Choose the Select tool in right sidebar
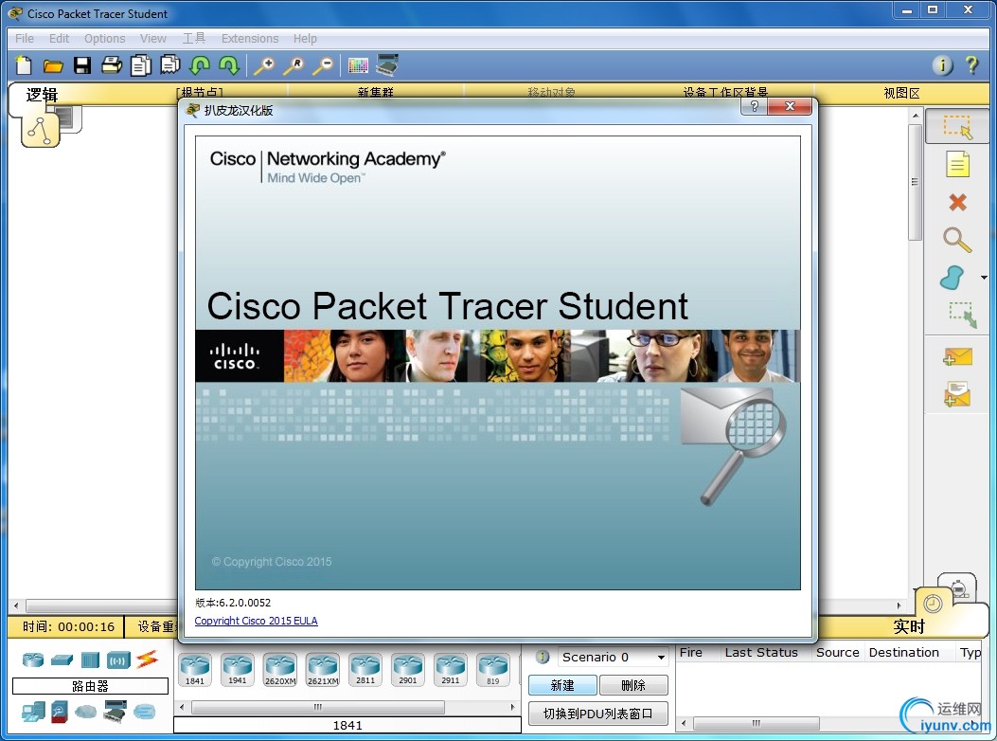997x741 pixels. [x=957, y=126]
